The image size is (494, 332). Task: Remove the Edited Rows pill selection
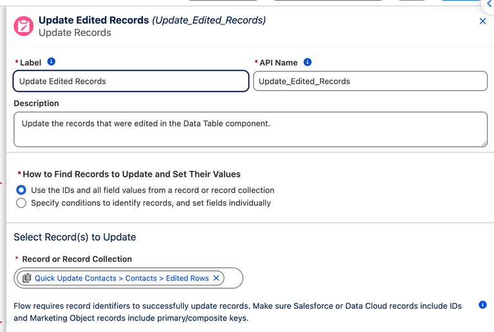point(216,278)
